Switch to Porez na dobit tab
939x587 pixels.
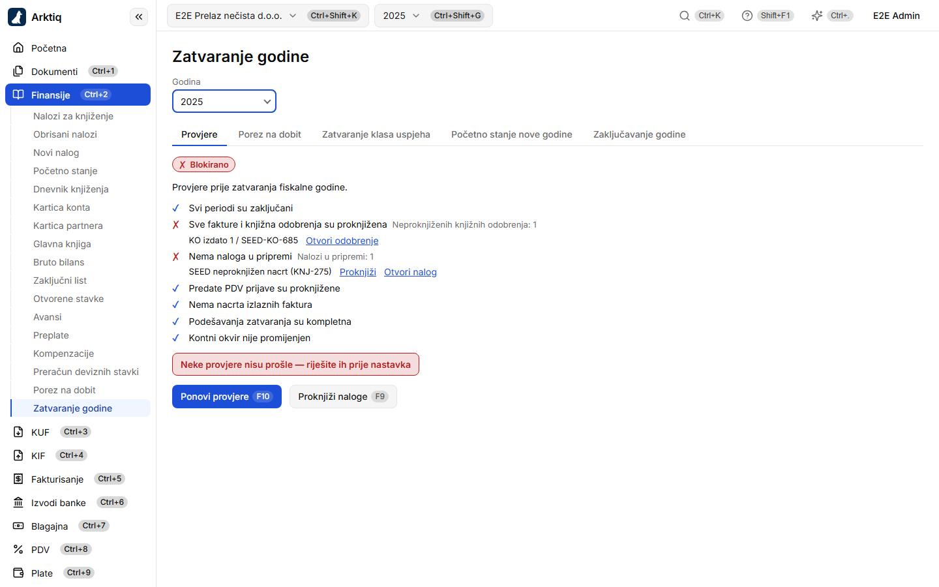pos(270,134)
